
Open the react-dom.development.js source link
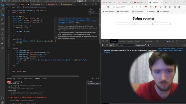click(x=171, y=48)
